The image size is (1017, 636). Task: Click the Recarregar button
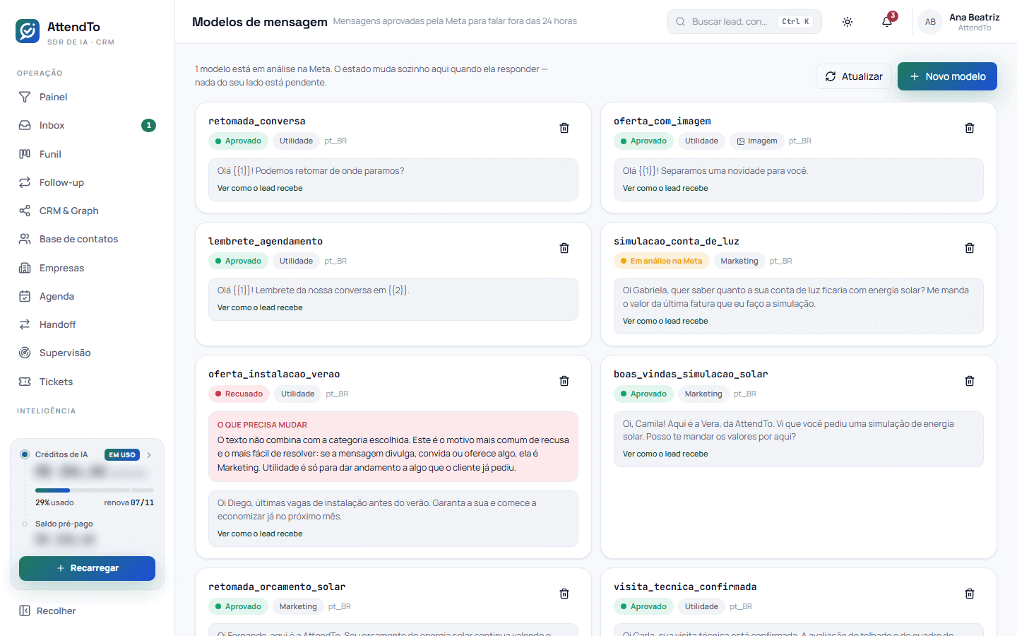(x=87, y=568)
